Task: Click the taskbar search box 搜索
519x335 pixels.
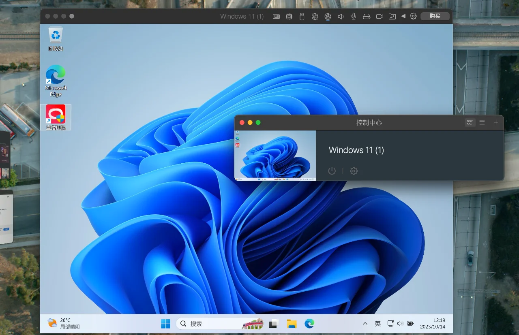Action: pyautogui.click(x=220, y=324)
